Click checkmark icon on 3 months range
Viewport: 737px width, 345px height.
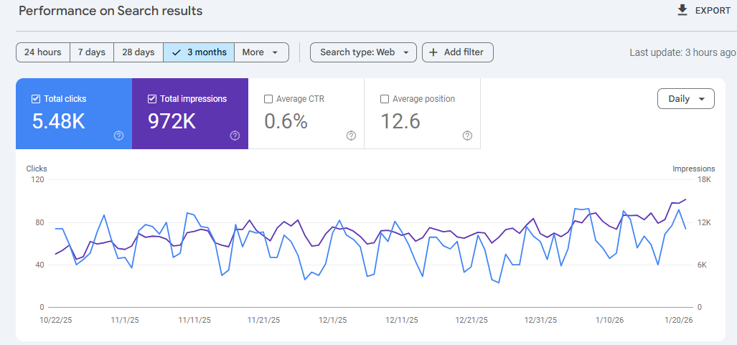pos(177,52)
